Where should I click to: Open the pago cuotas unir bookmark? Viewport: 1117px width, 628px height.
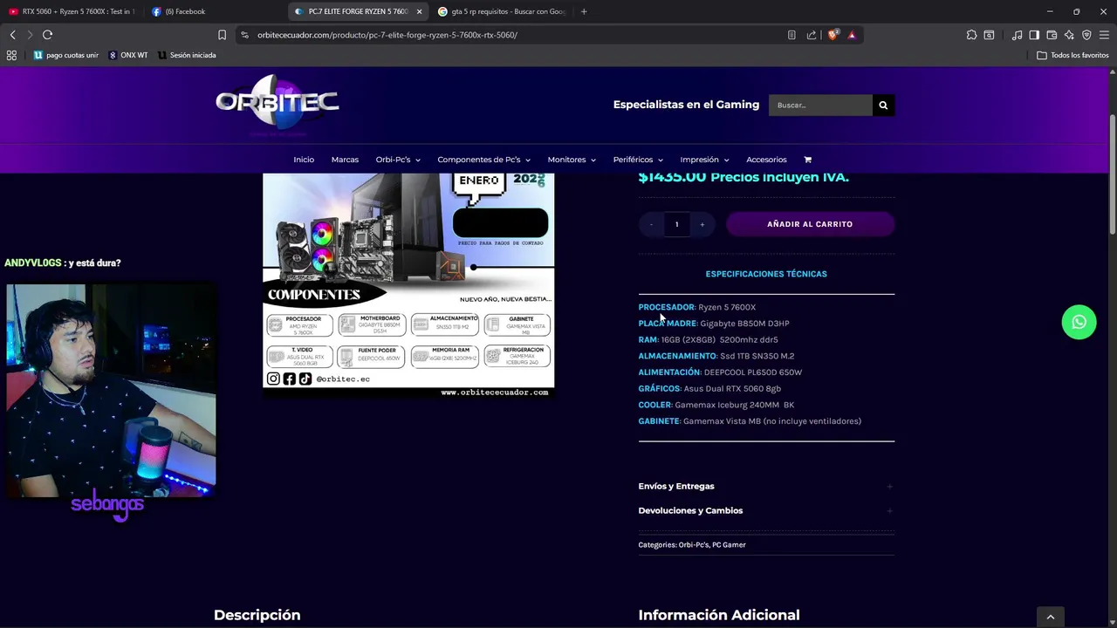(65, 55)
